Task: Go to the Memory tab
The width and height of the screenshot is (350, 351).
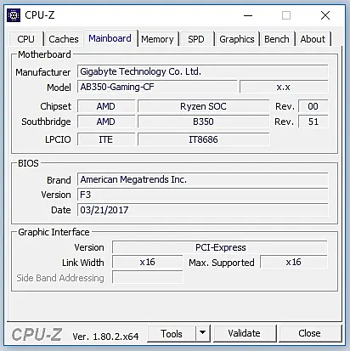Action: point(157,39)
